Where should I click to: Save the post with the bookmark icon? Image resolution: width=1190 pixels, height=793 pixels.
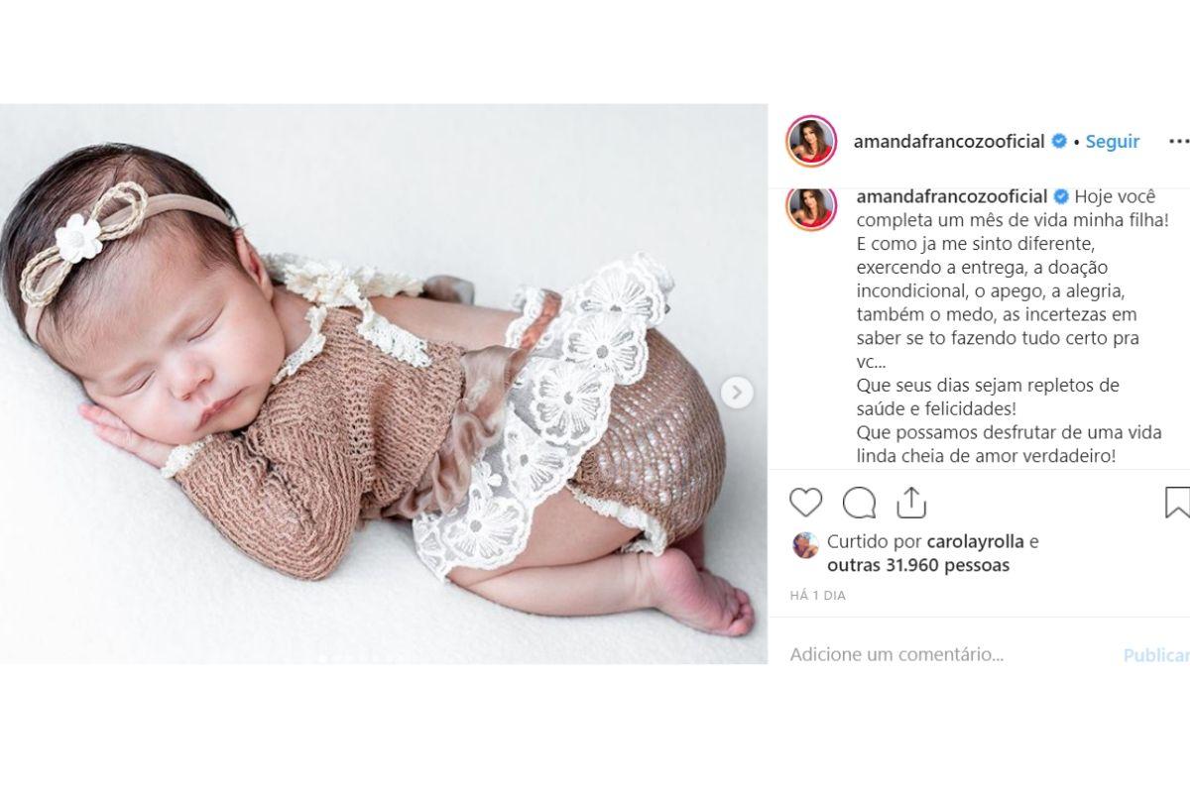point(1177,503)
